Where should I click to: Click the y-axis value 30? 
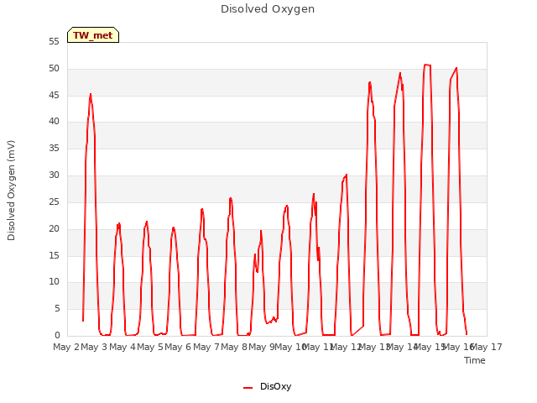point(54,175)
